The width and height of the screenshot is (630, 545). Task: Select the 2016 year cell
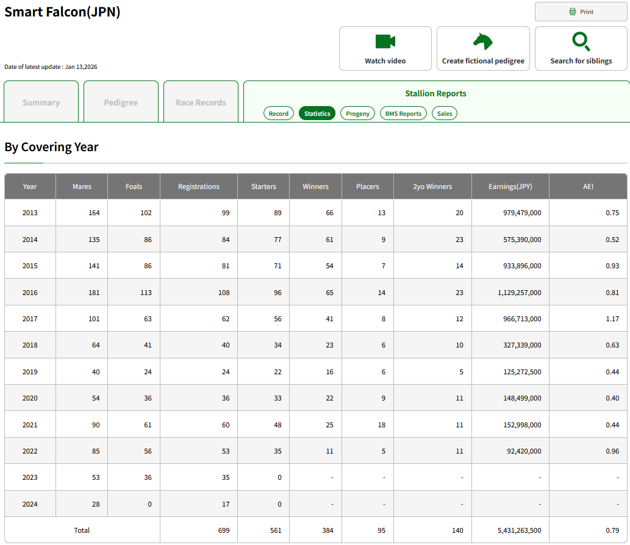(30, 293)
